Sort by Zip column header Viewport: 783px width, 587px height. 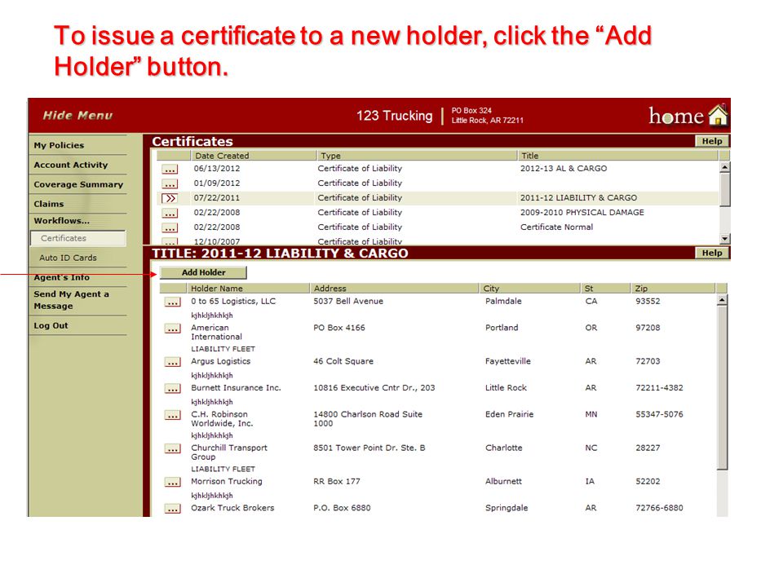[x=673, y=289]
